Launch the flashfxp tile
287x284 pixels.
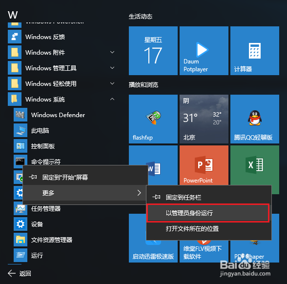[x=153, y=119]
